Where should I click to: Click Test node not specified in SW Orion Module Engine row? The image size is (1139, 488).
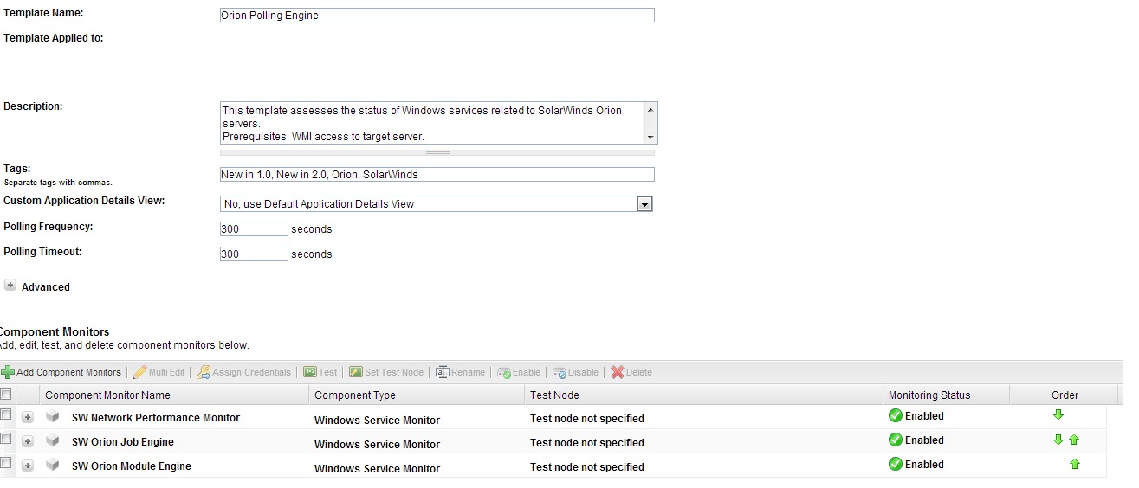[x=587, y=467]
